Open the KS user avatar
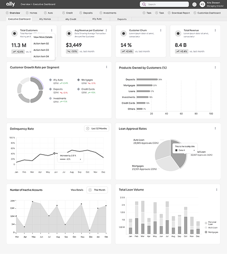Image resolution: width=227 pixels, height=254 pixels. [x=202, y=5]
